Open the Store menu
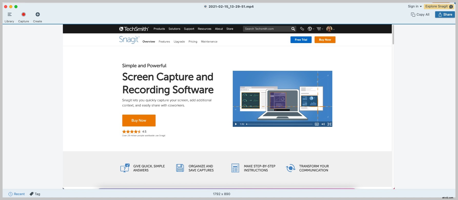Viewport: 458px width, 200px height. 230,29
